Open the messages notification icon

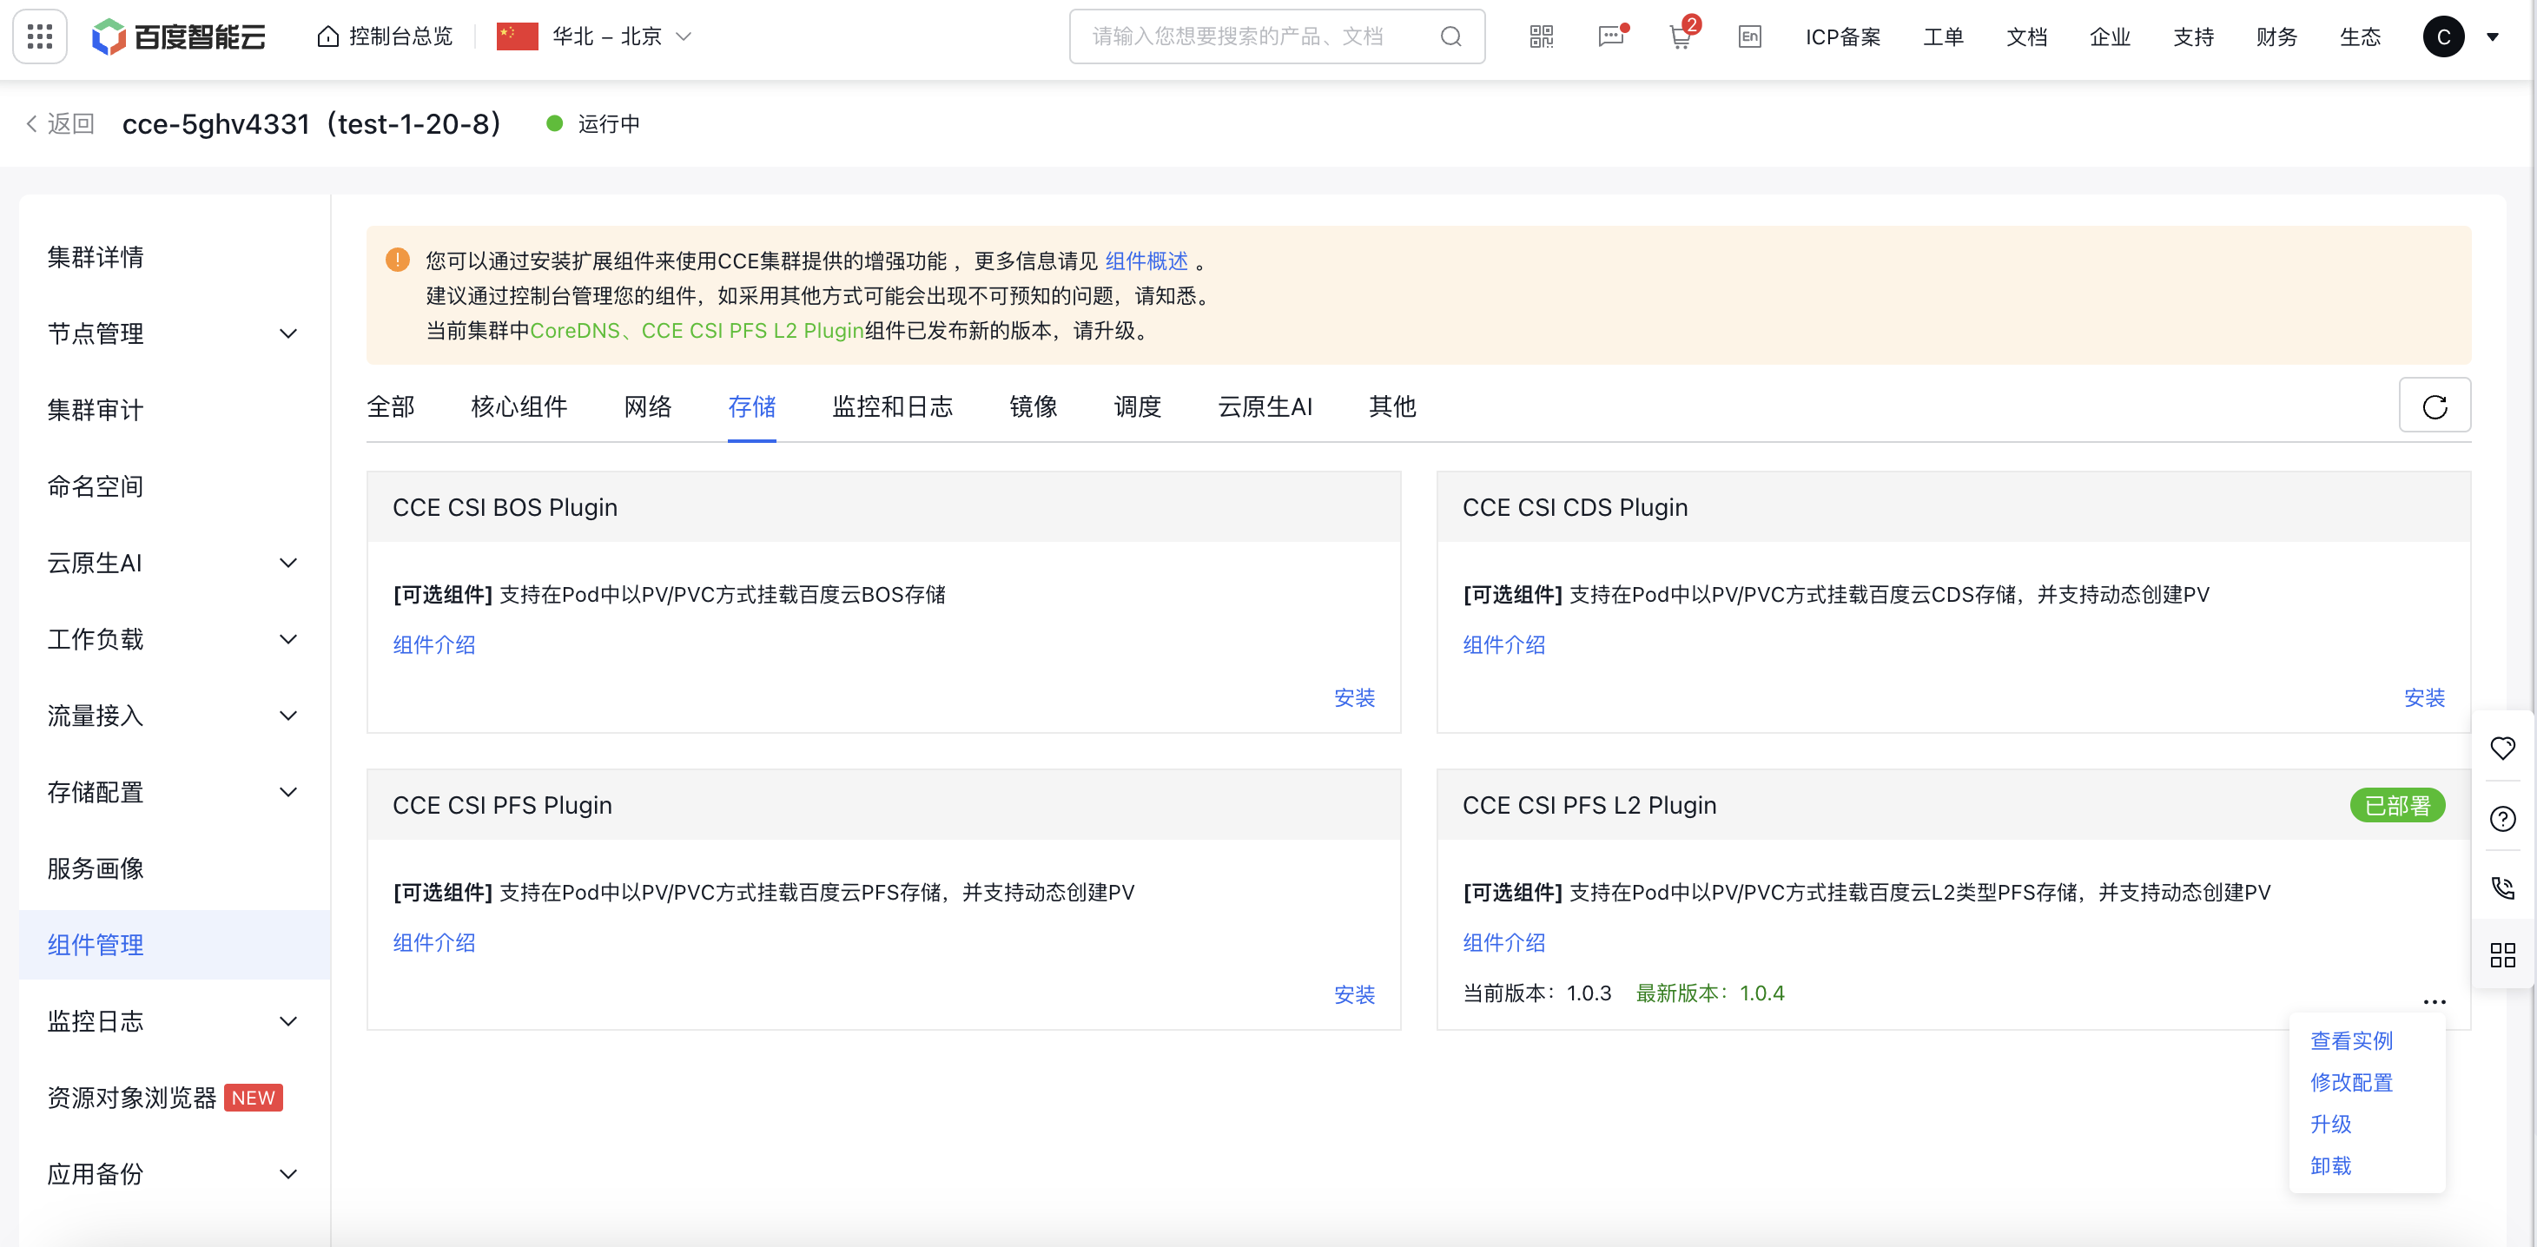pos(1611,36)
